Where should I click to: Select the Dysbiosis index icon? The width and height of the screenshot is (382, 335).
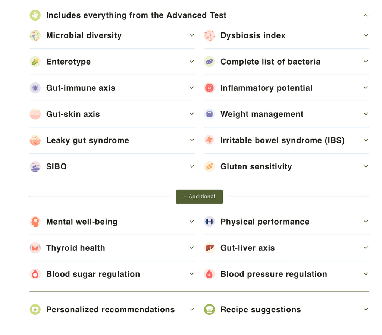coord(209,35)
